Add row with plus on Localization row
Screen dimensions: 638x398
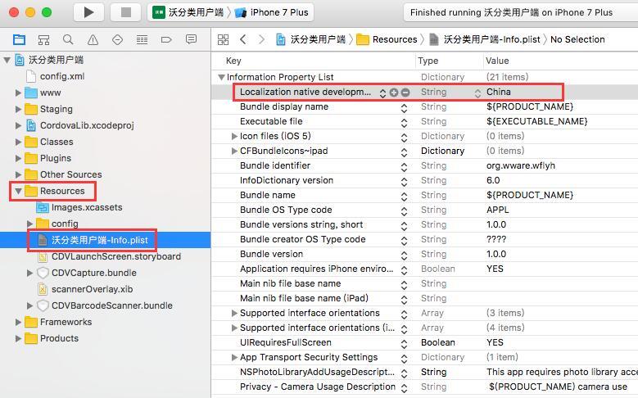(x=393, y=93)
